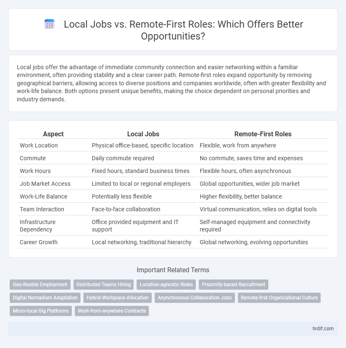Viewport: 346px width, 348px height.
Task: Click the Proximity-based Recruitment tag
Action: 234,285
